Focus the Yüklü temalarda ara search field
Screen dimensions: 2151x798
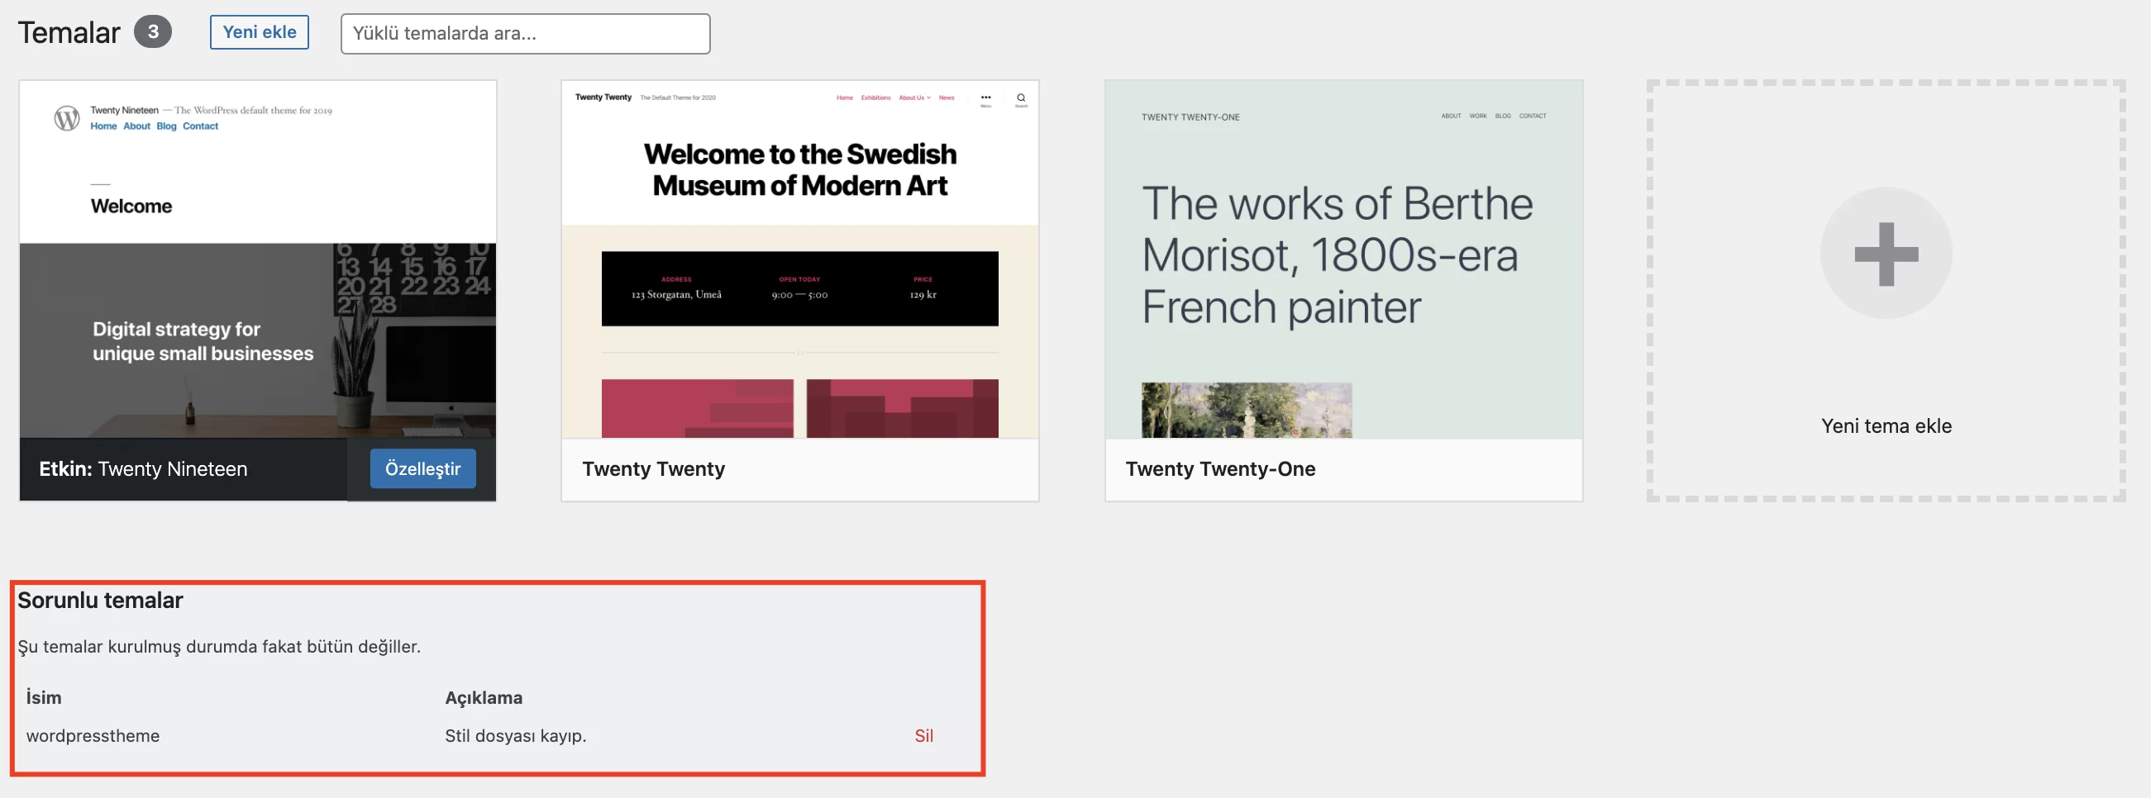[525, 33]
